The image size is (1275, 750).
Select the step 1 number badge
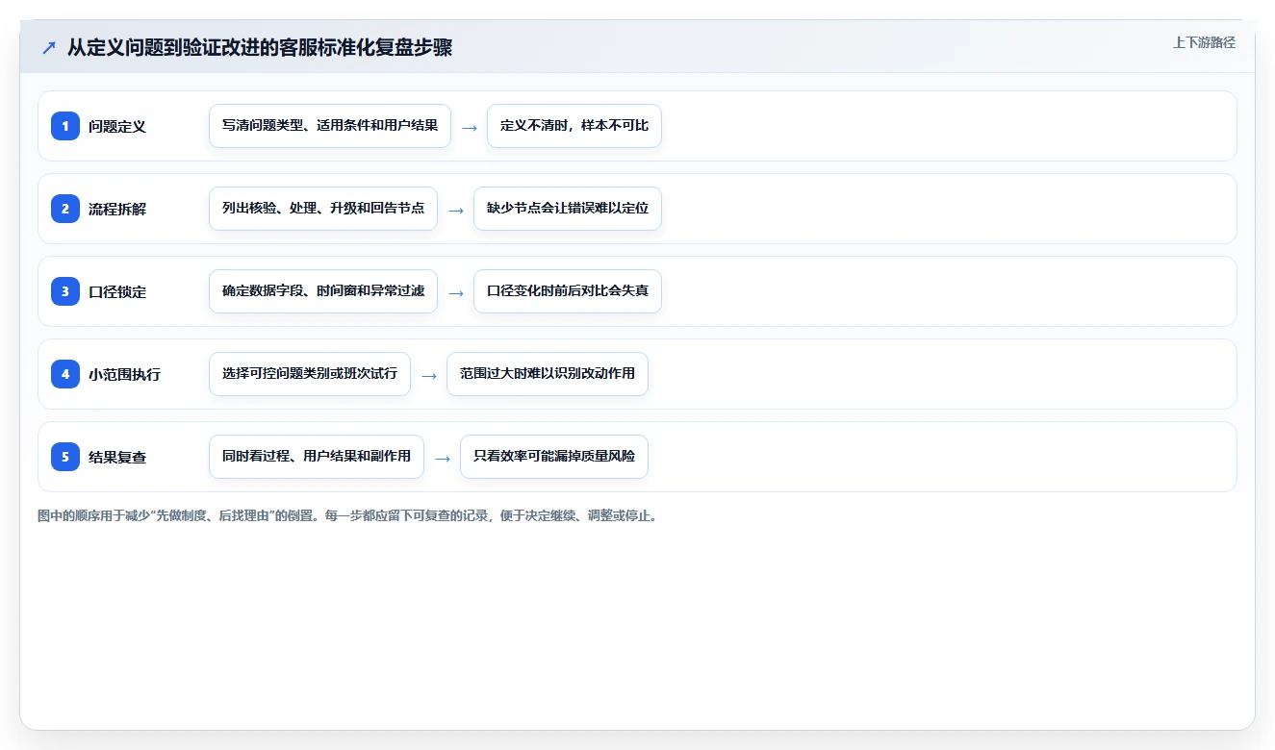coord(65,126)
